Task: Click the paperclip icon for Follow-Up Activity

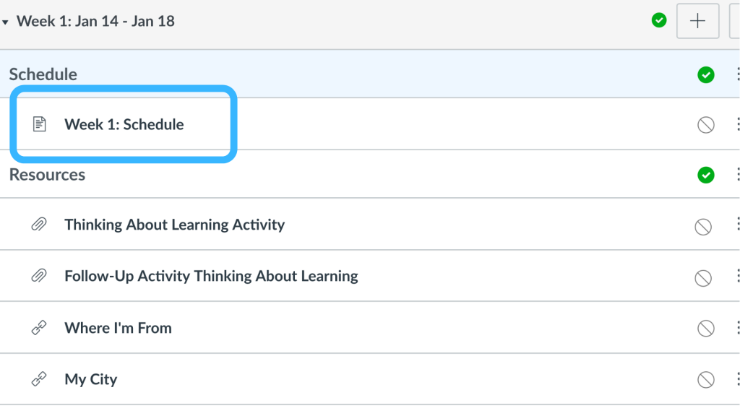Action: pos(39,275)
